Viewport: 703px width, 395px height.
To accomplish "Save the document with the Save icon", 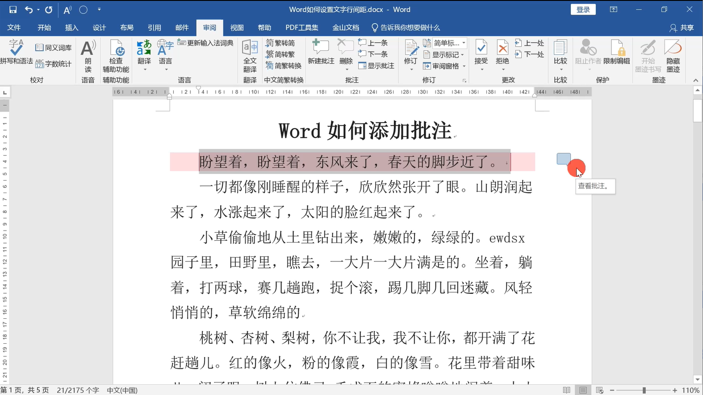I will (13, 9).
